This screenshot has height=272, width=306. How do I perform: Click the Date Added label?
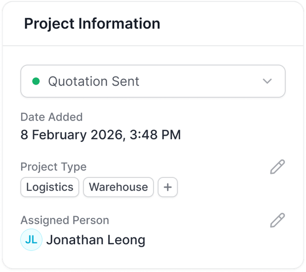52,117
